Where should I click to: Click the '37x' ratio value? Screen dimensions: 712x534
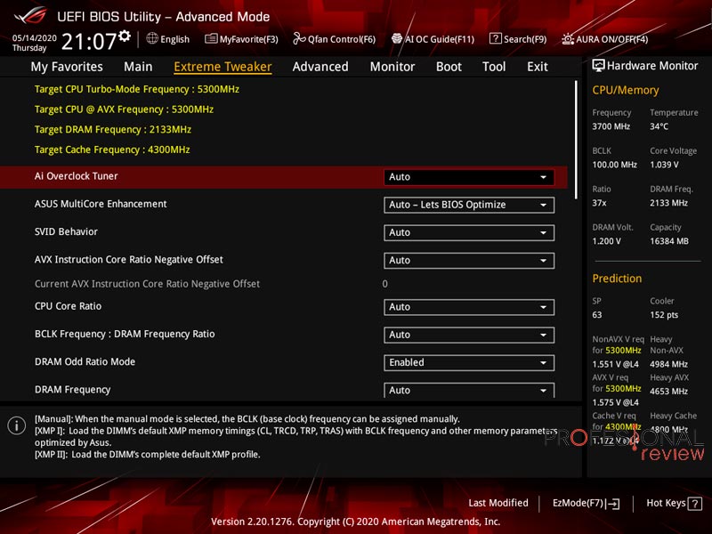(599, 203)
